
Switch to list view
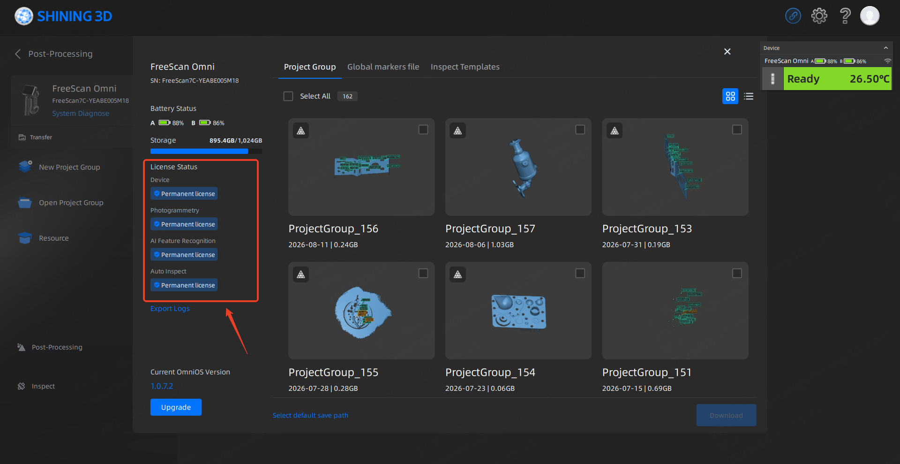pyautogui.click(x=749, y=96)
